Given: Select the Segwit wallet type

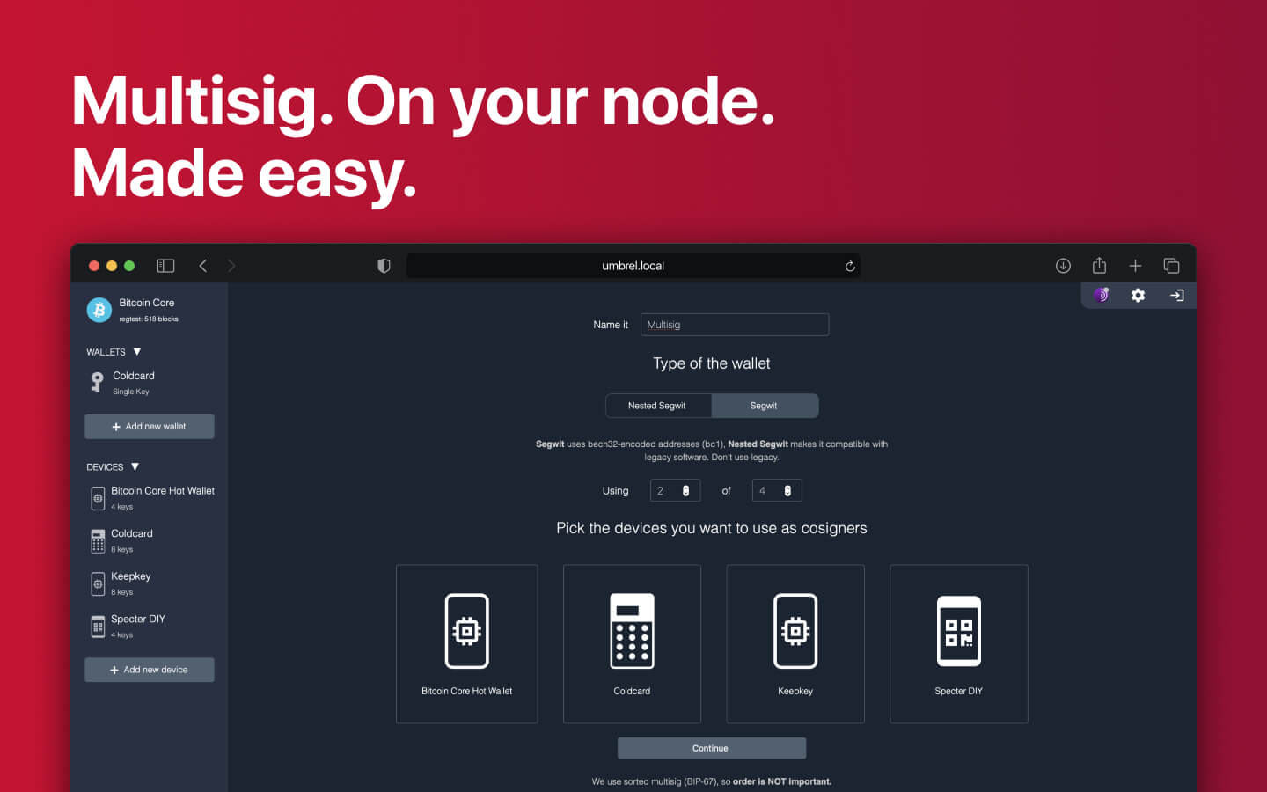Looking at the screenshot, I should click(765, 406).
